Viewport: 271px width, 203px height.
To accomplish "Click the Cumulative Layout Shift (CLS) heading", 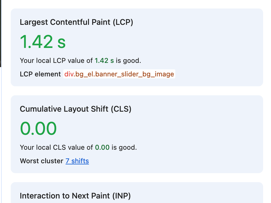I will click(75, 109).
